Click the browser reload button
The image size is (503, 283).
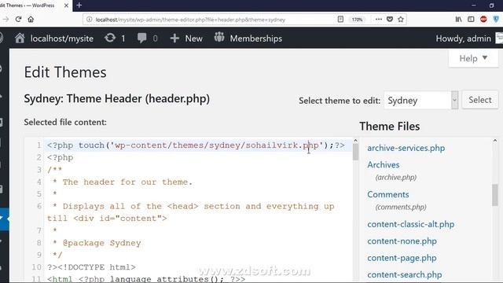point(18,19)
